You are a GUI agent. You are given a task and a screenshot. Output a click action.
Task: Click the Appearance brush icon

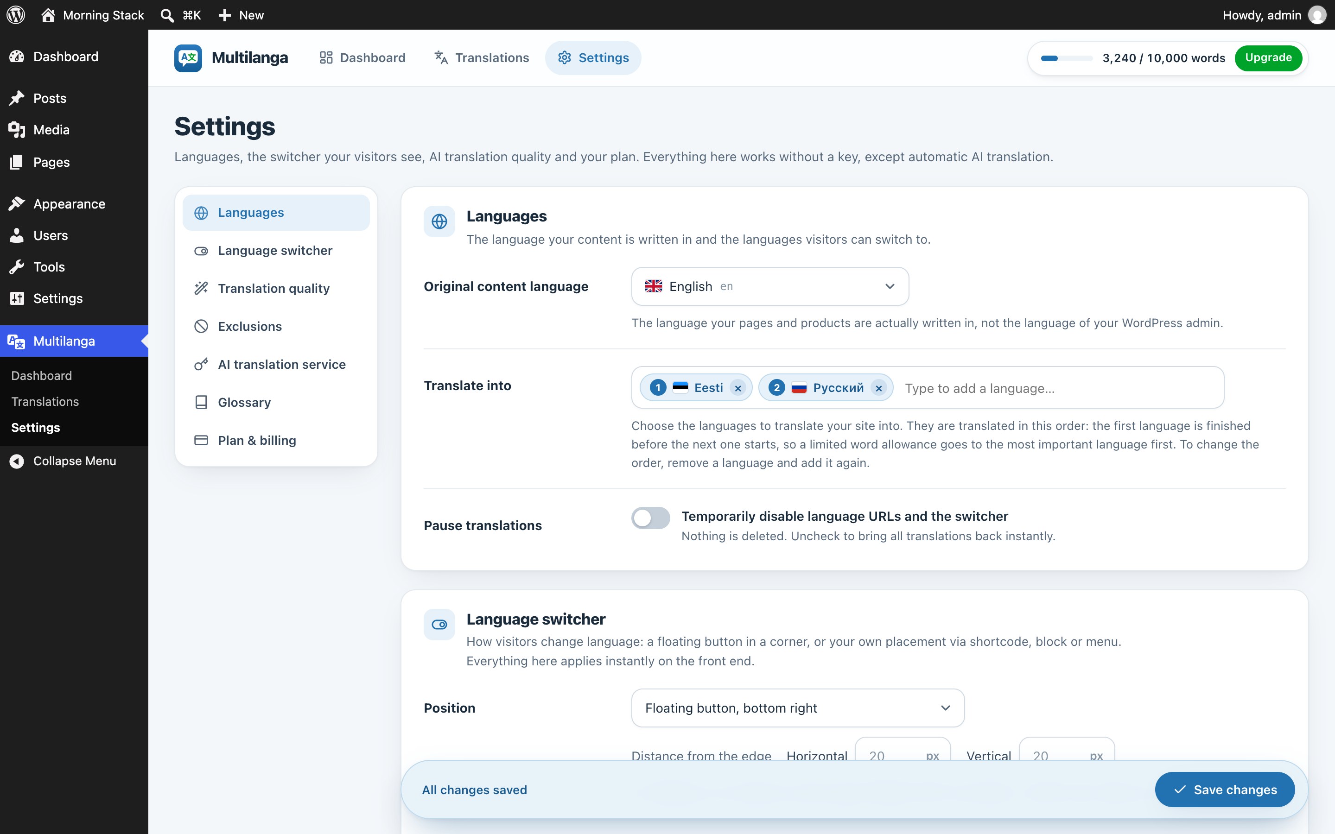17,203
